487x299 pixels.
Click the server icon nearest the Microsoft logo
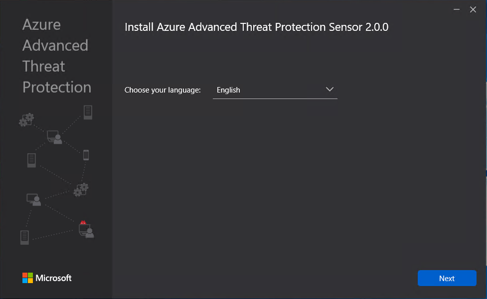coord(24,237)
